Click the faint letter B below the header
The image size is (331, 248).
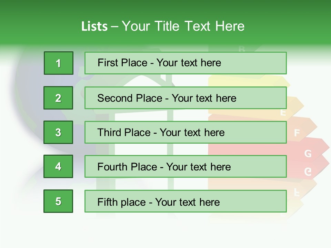242,49
